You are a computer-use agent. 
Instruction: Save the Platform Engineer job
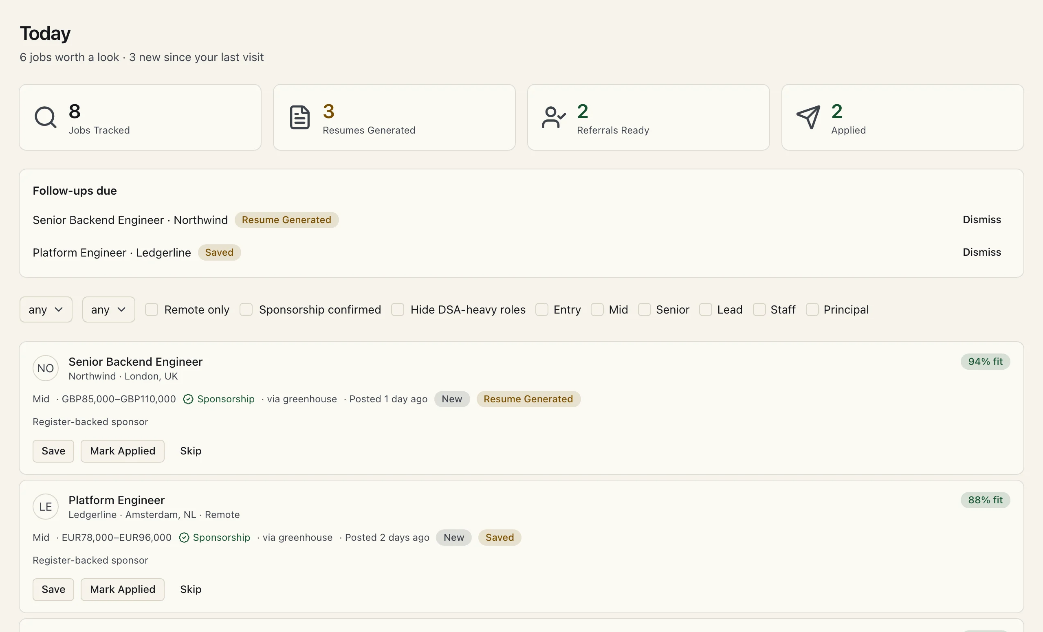coord(53,589)
